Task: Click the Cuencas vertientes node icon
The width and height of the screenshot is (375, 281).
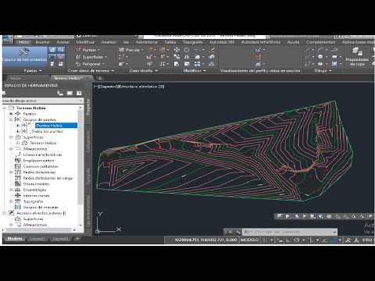Action: (18, 166)
